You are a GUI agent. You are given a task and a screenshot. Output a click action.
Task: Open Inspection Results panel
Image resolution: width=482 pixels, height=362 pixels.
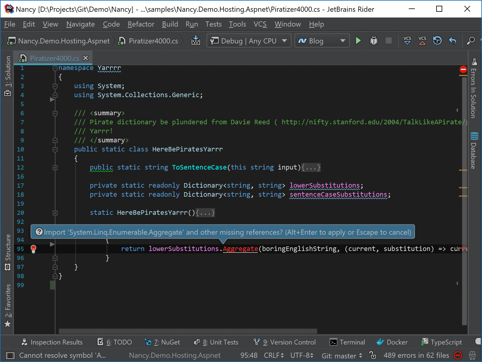pos(52,342)
